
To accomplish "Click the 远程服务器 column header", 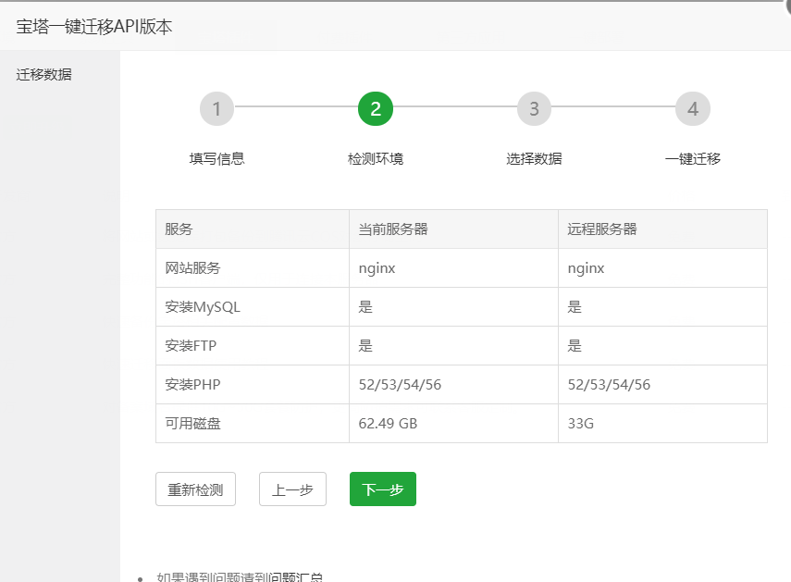I will [x=600, y=229].
